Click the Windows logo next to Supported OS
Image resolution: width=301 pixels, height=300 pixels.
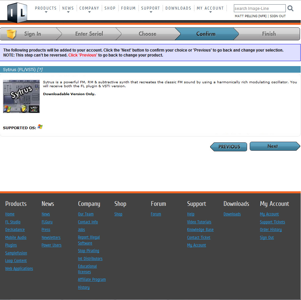(40, 127)
